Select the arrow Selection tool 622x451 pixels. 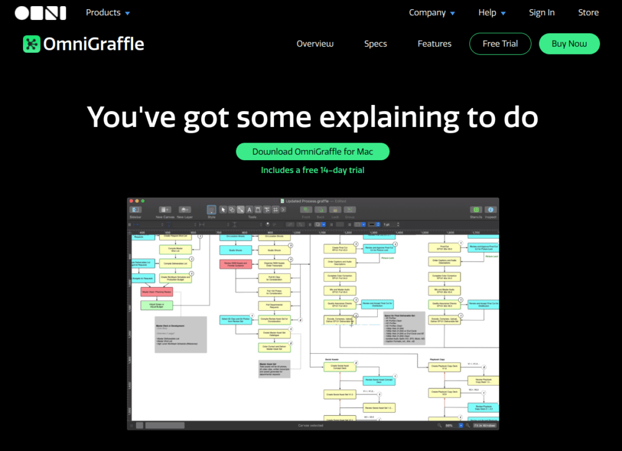pos(223,209)
